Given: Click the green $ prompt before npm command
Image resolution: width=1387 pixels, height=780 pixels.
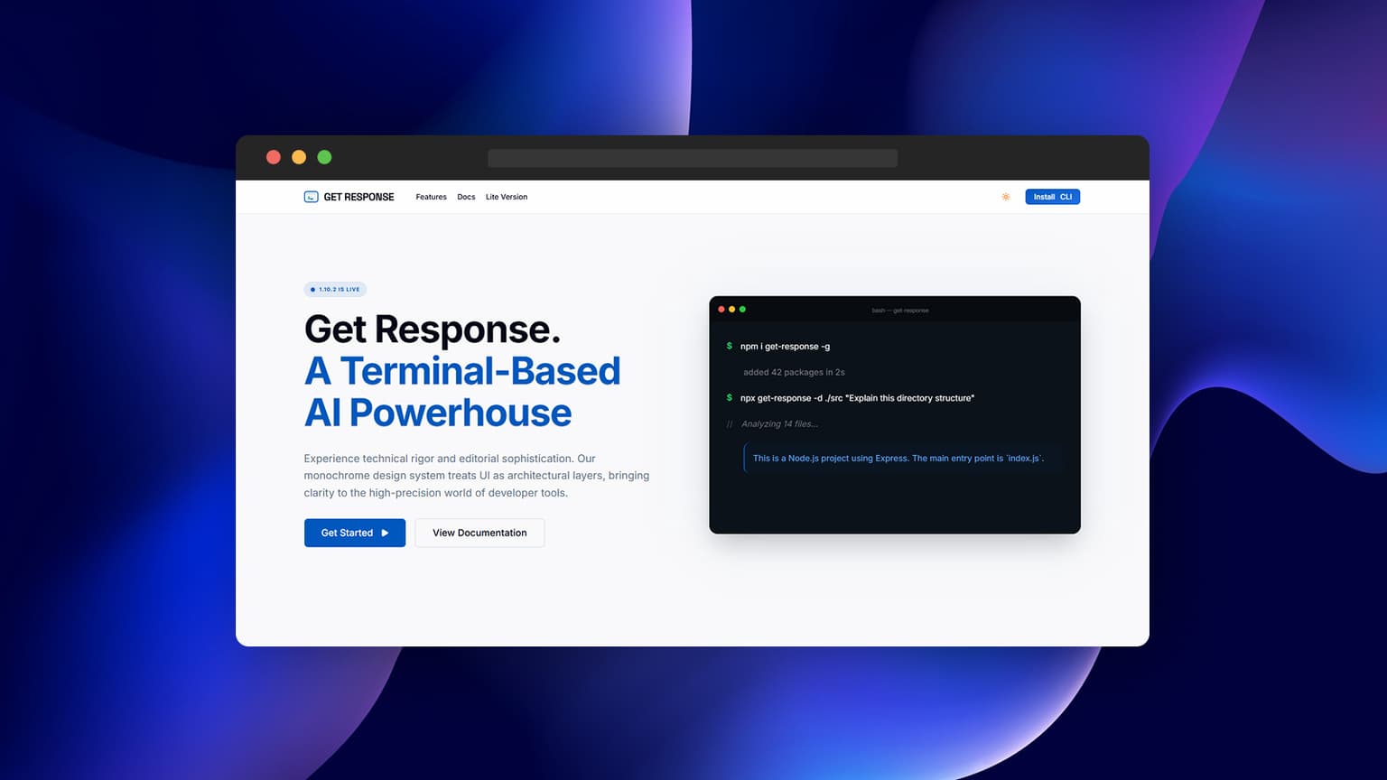Looking at the screenshot, I should [730, 346].
